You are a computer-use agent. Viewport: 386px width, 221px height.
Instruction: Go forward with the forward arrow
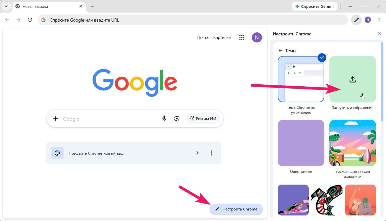coord(18,20)
